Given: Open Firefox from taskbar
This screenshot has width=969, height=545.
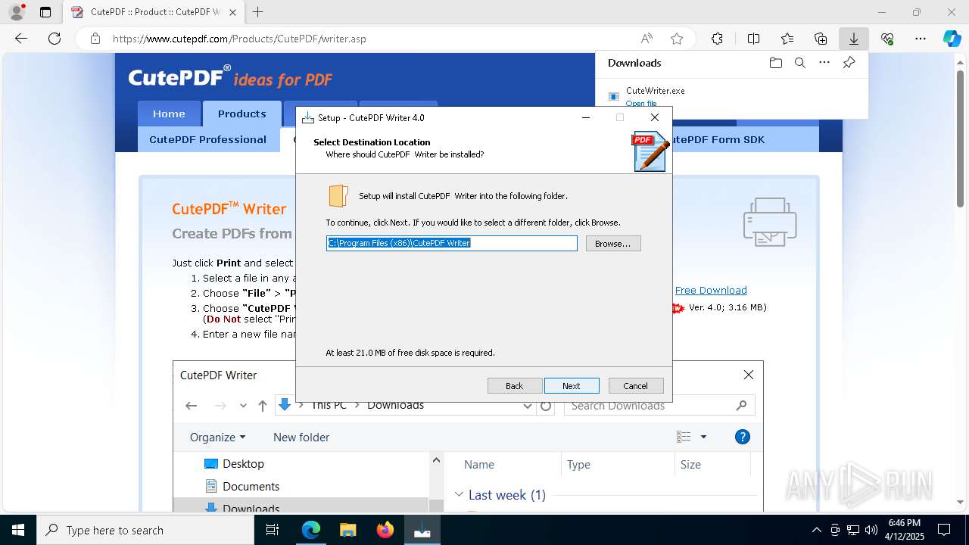Looking at the screenshot, I should tap(385, 530).
